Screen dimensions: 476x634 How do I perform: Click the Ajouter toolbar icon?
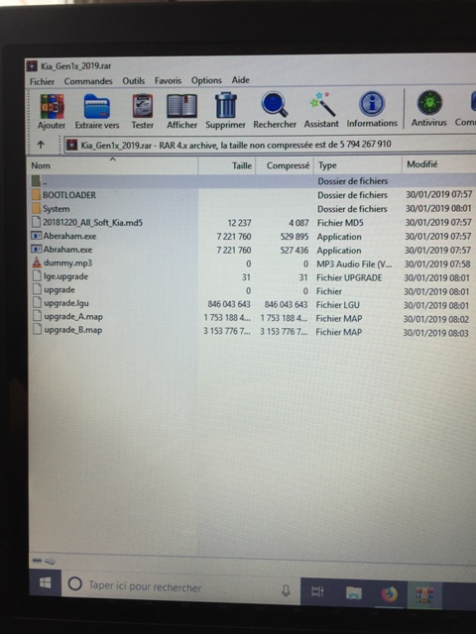tap(52, 106)
